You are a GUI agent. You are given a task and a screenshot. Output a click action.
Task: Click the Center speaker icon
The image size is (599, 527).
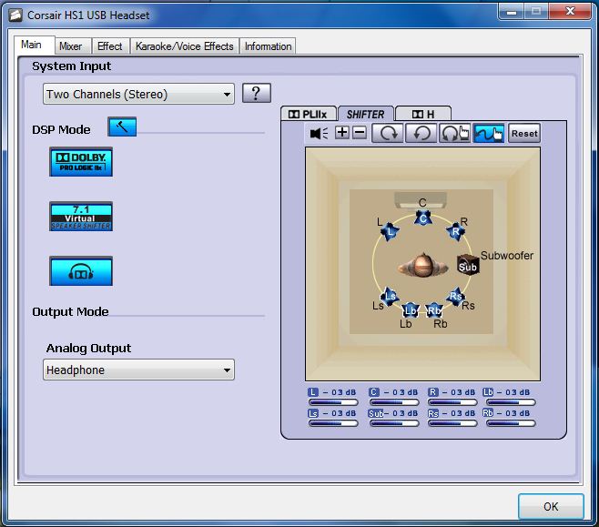coord(423,218)
